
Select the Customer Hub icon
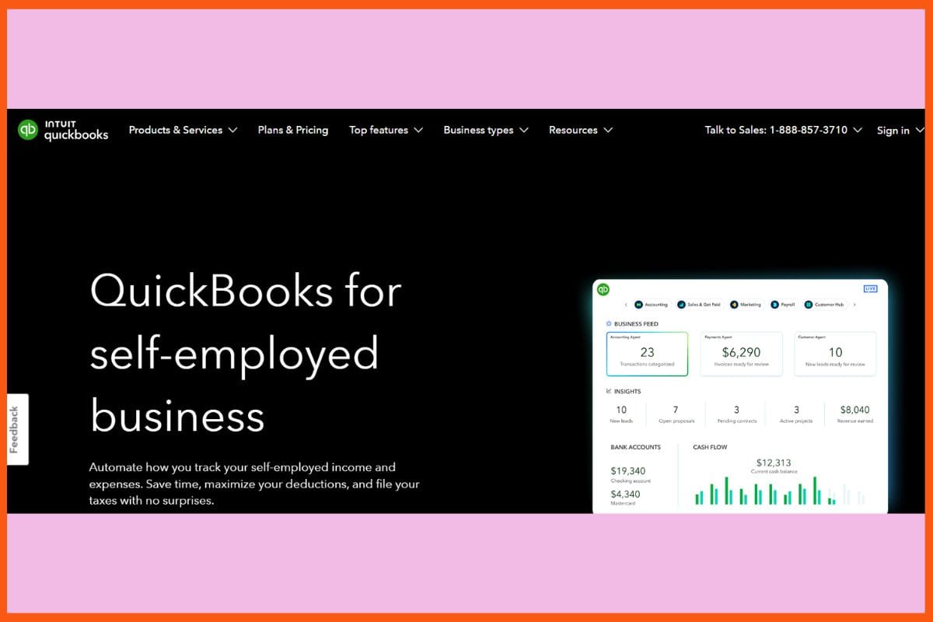point(809,304)
